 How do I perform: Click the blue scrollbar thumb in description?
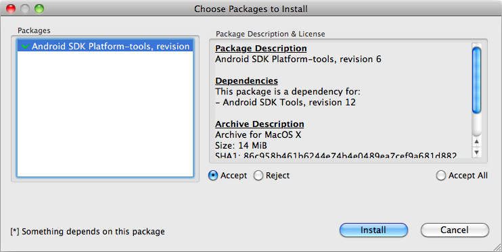pos(477,80)
